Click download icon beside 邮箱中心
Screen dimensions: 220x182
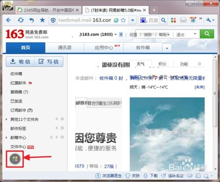[x=51, y=137]
